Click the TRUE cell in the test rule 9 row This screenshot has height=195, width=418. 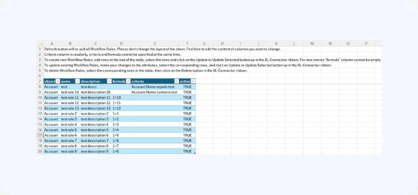pos(188,151)
